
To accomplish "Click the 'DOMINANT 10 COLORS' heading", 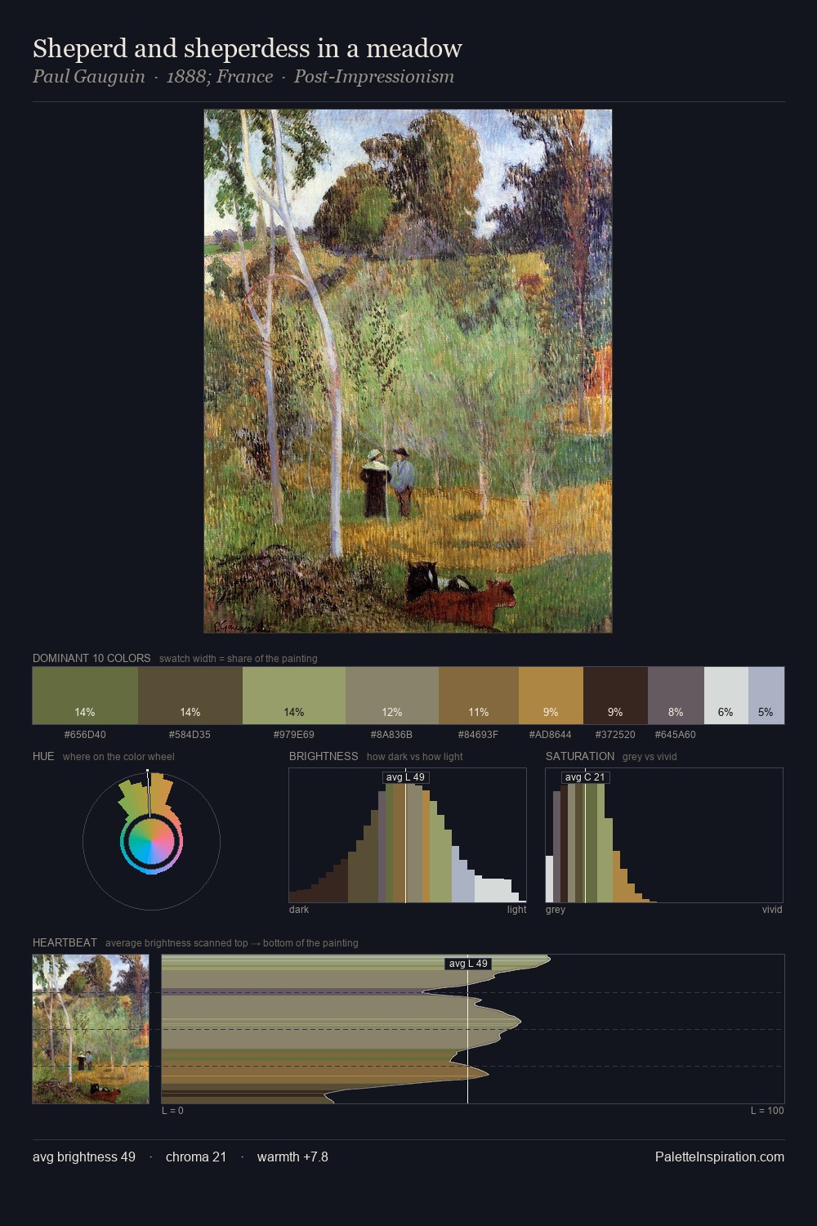I will [92, 658].
